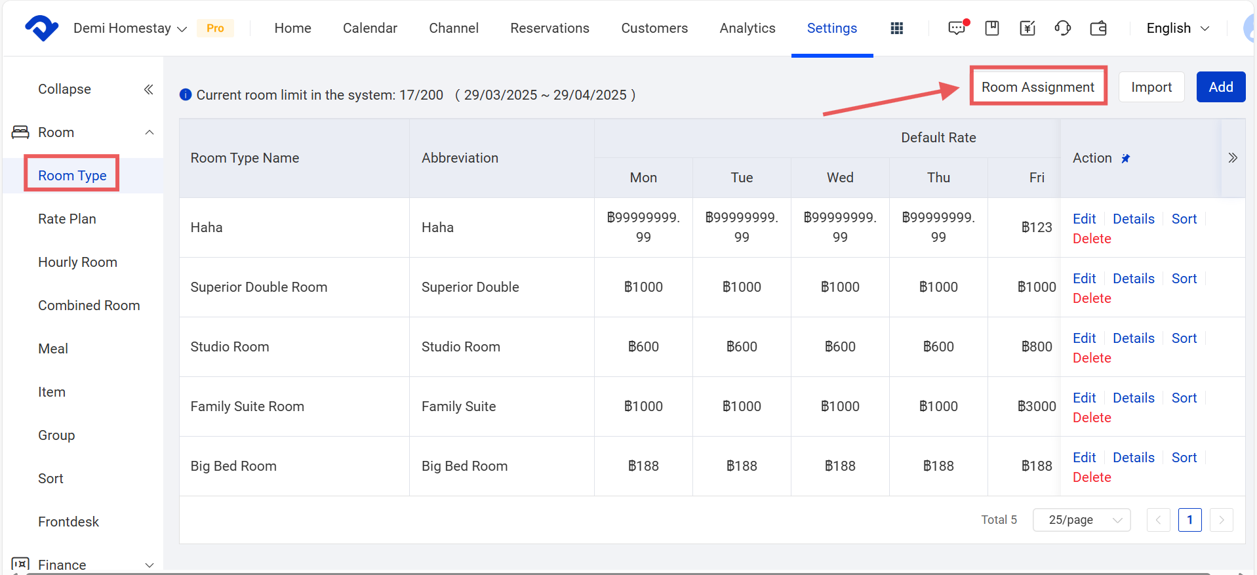Click the app grid menu icon
This screenshot has height=575, width=1257.
click(x=896, y=28)
